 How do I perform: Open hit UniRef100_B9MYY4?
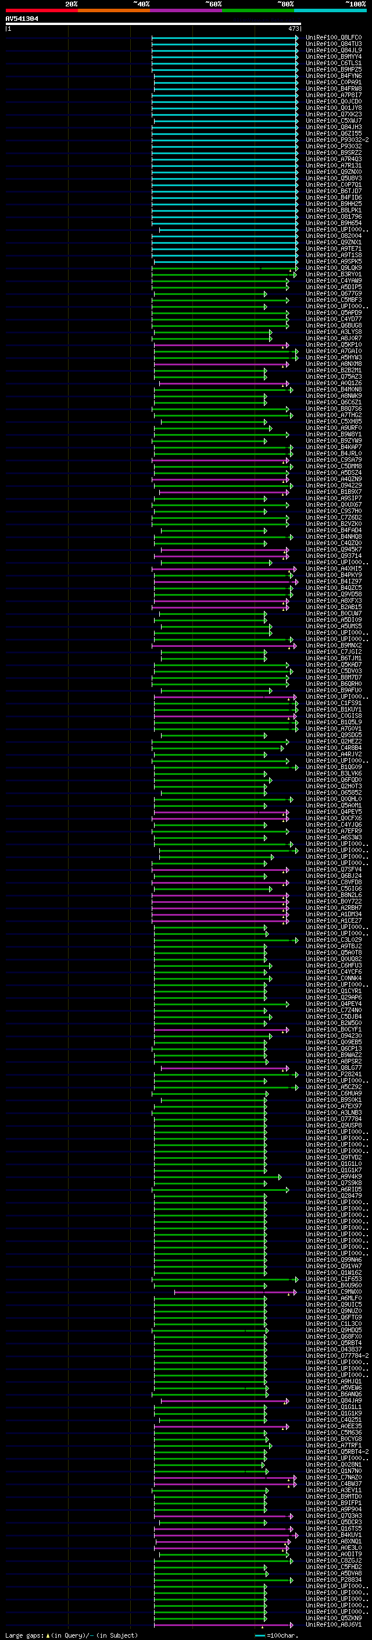333,56
